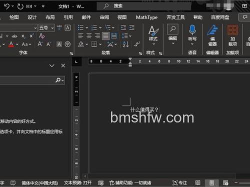
Task: Switch to the 设计 tab
Action: click(x=32, y=17)
